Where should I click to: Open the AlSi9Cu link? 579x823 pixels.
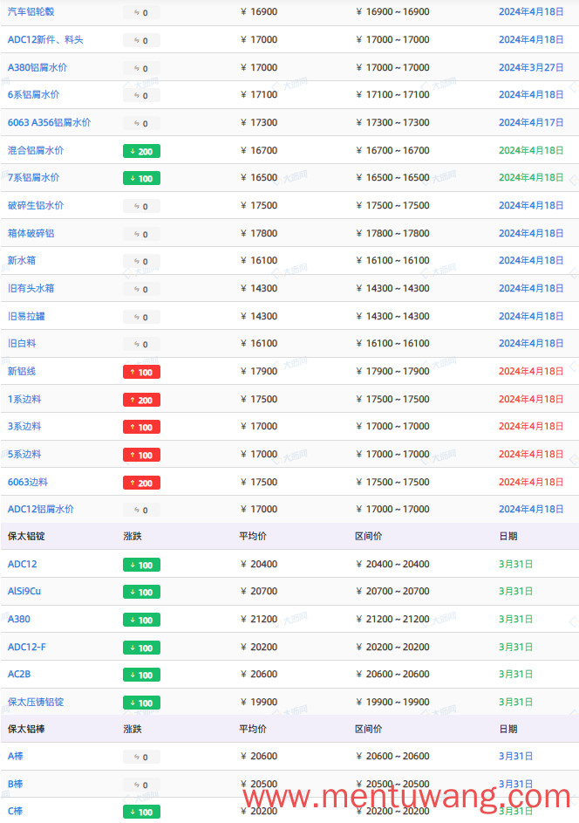(x=24, y=591)
